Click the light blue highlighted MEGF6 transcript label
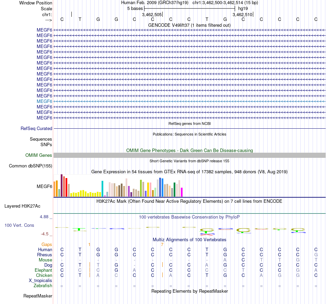This screenshot has width=326, height=304. coord(44,101)
